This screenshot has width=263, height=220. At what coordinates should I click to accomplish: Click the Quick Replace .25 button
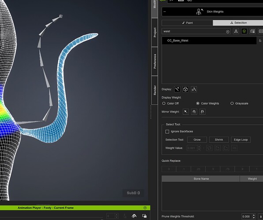tap(198, 169)
